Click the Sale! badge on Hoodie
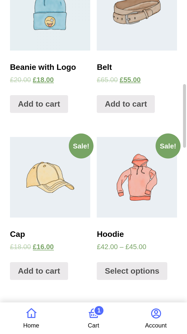The width and height of the screenshot is (187, 334). tap(168, 146)
